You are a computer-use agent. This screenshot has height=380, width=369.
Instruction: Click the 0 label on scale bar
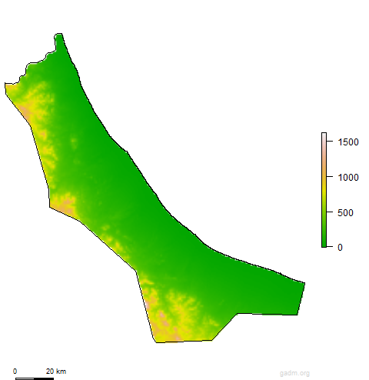pyautogui.click(x=15, y=371)
